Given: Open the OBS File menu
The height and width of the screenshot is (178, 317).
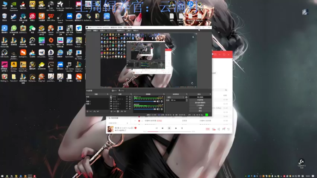Looking at the screenshot, I should tap(89, 31).
